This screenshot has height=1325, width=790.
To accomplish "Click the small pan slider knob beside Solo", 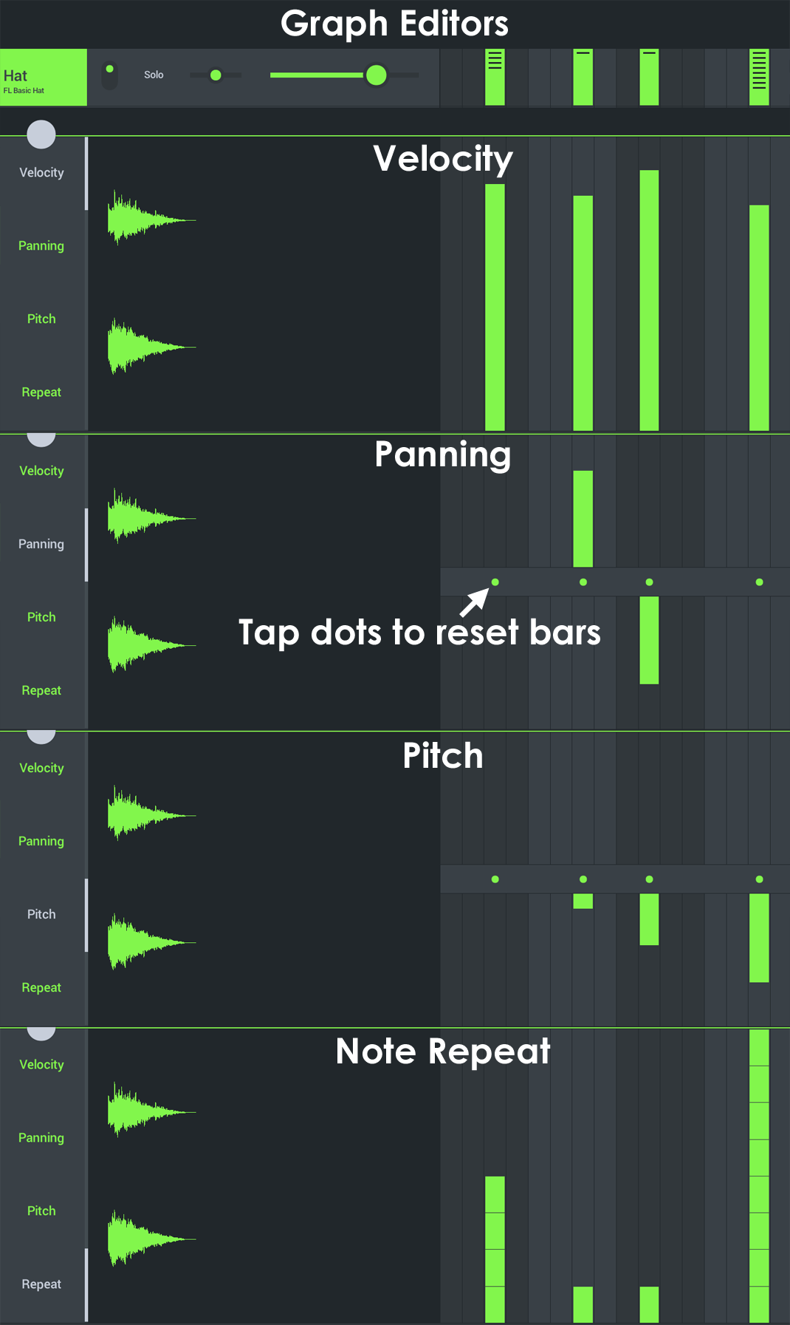I will click(216, 75).
